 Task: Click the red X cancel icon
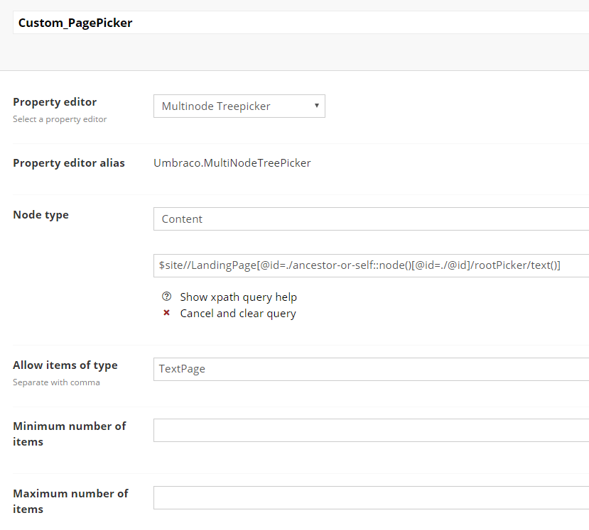click(x=167, y=314)
